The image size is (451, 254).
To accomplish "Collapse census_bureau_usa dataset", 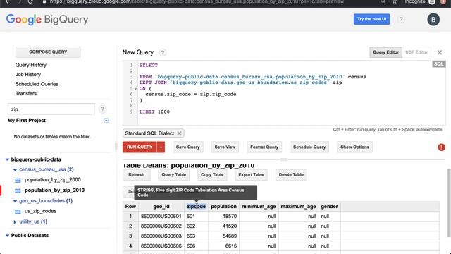I will pos(16,169).
